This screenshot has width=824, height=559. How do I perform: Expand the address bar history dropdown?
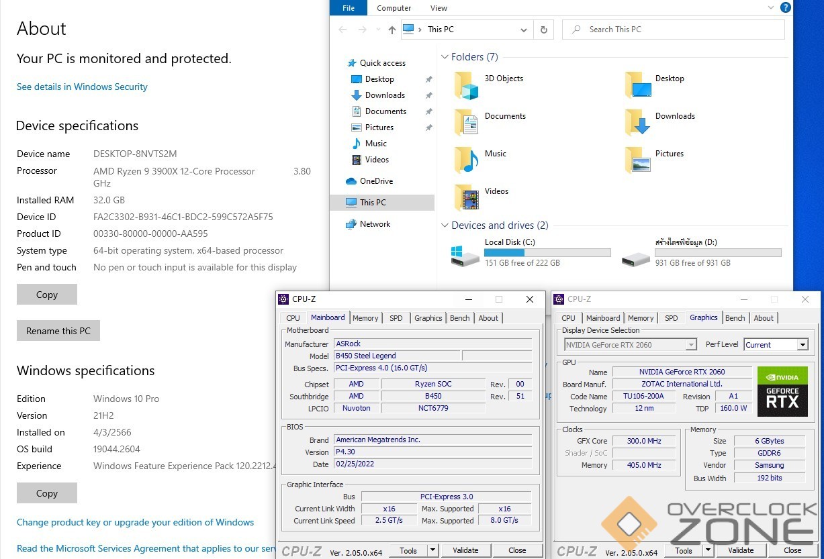pyautogui.click(x=524, y=30)
